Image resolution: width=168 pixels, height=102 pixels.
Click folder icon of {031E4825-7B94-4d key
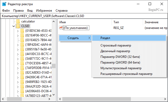[22, 40]
